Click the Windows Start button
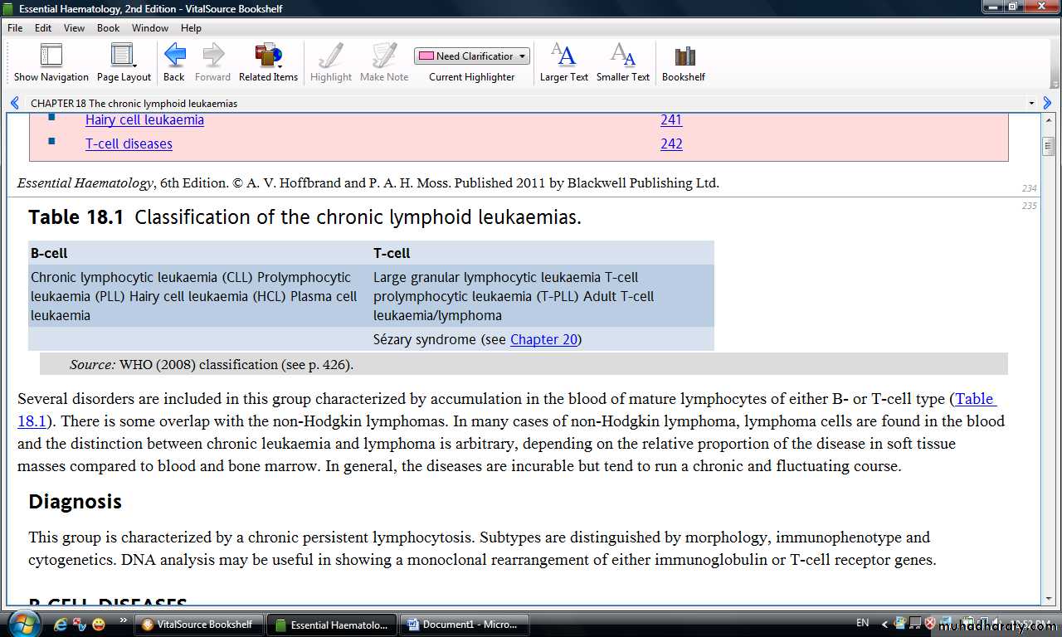 tap(23, 624)
